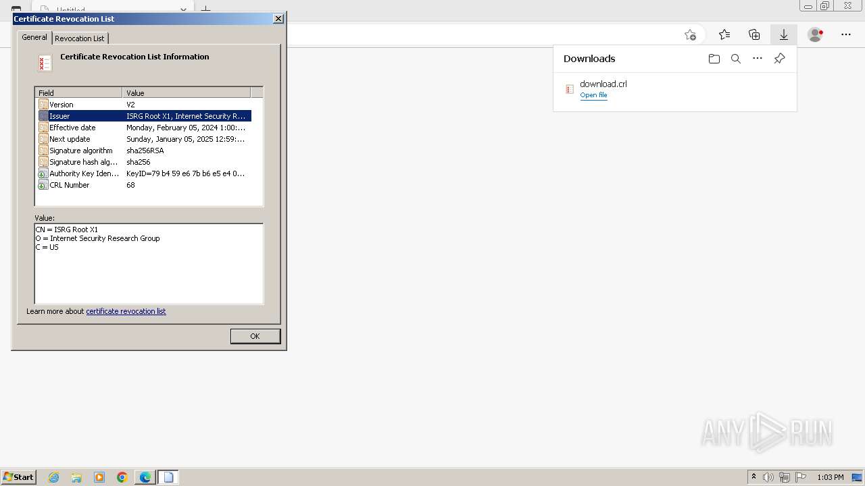Click the volume speaker tray icon
This screenshot has height=486, width=865.
[768, 477]
